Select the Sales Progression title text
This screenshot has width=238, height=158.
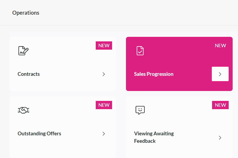(153, 74)
